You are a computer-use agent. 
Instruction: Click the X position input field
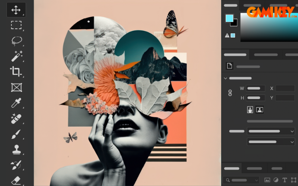(285, 88)
